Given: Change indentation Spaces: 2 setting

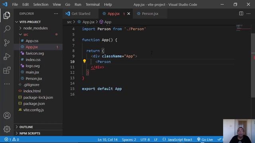Looking at the screenshot, I should (x=129, y=139).
